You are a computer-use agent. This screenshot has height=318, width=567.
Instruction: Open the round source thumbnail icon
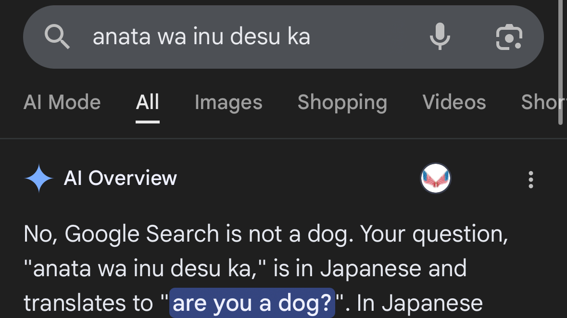click(x=436, y=178)
